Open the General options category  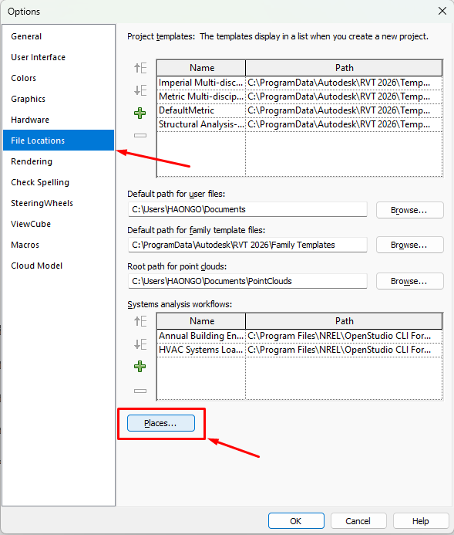click(x=59, y=36)
